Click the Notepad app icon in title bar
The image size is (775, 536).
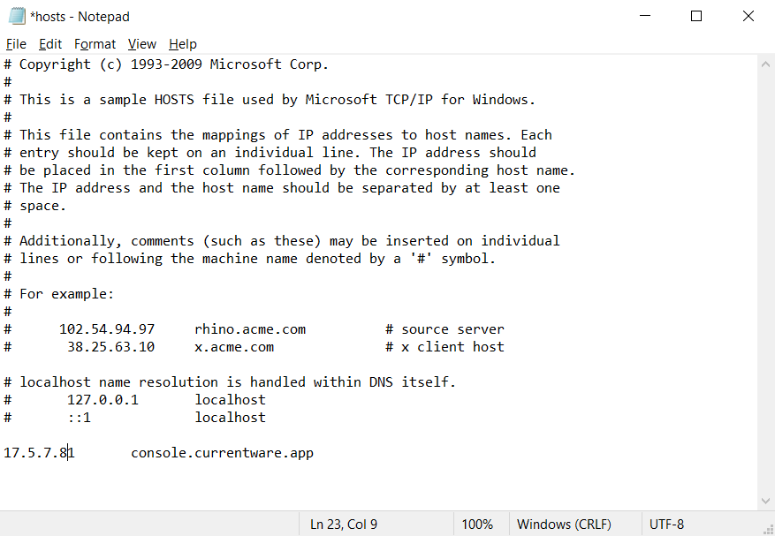(x=17, y=16)
